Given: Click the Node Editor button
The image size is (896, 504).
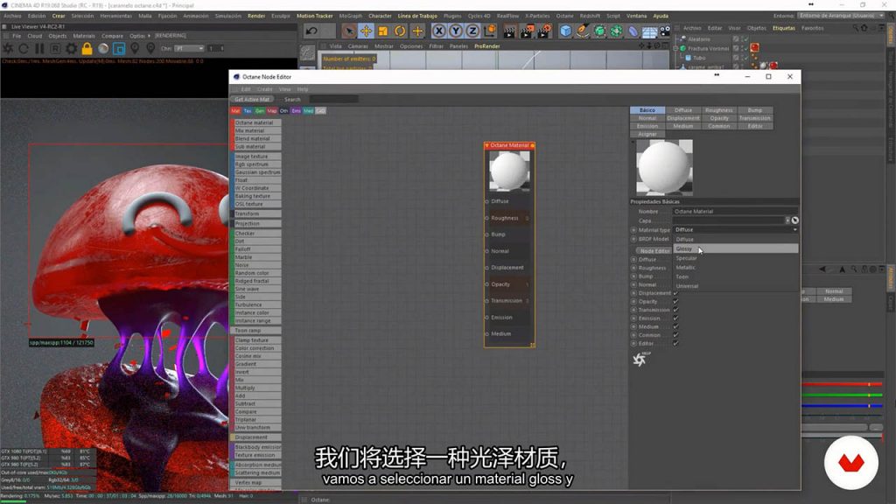Looking at the screenshot, I should click(654, 251).
